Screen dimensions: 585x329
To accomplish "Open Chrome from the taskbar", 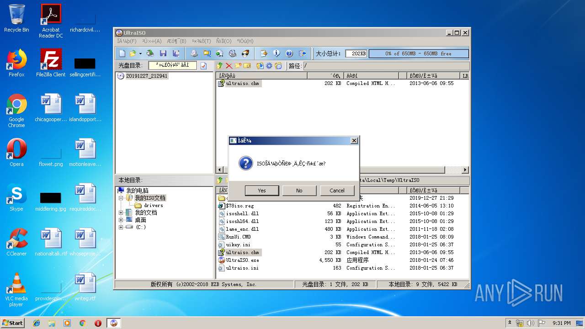I will (x=82, y=323).
